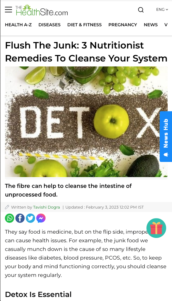The image size is (172, 301).
Task: Click the Detox Is Essential subheading
Action: [38, 294]
